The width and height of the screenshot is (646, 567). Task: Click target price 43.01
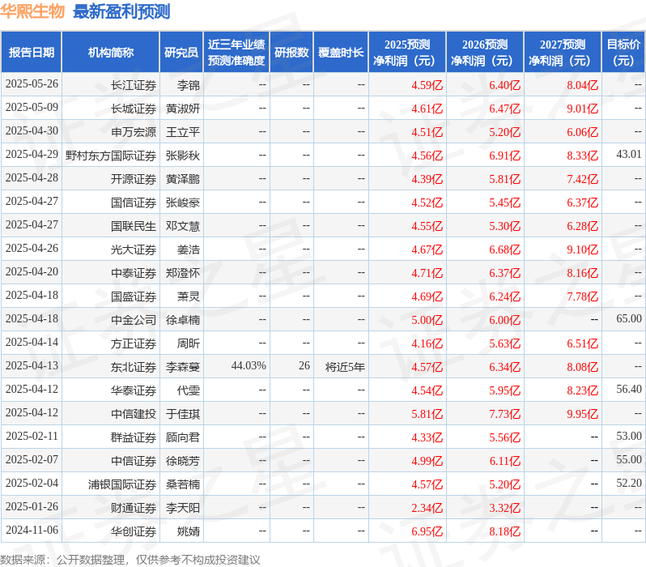pos(629,155)
